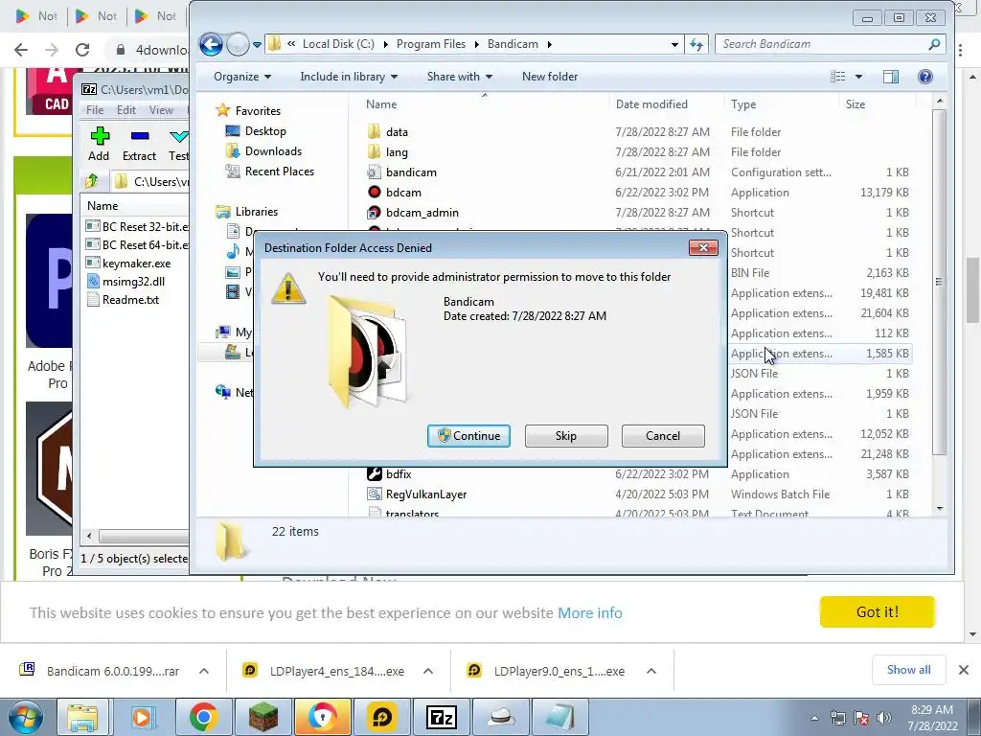Click Program Files in the address breadcrumb
The height and width of the screenshot is (736, 981).
coord(431,44)
